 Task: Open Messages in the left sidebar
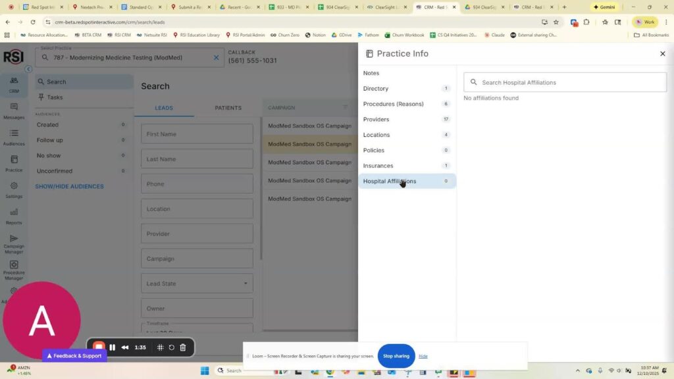pyautogui.click(x=14, y=111)
